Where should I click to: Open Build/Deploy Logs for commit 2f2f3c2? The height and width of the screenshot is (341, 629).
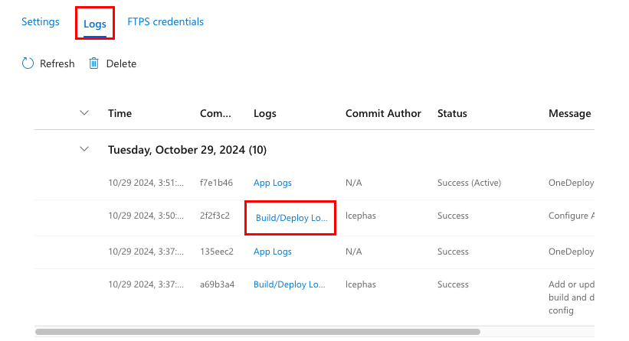click(290, 218)
